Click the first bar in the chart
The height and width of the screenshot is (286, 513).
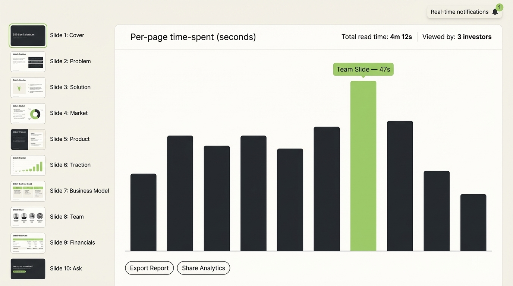coord(143,212)
